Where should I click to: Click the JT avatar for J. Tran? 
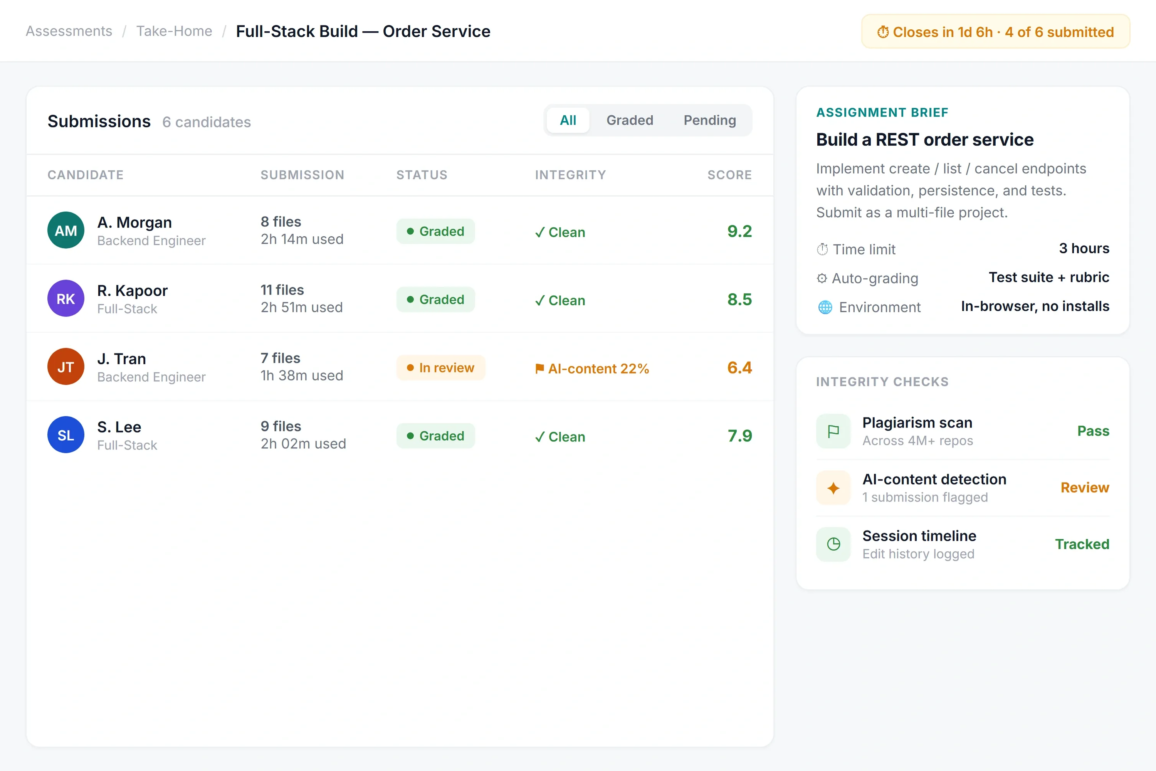[66, 366]
